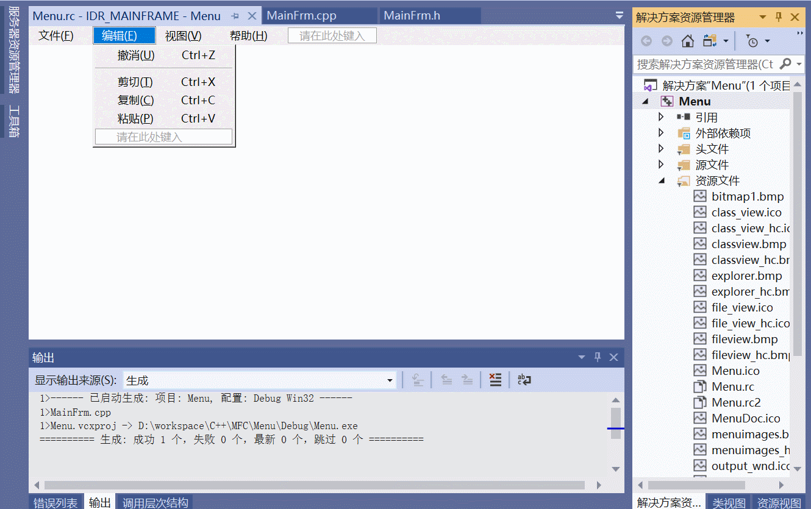This screenshot has height=509, width=811.
Task: Open the 文件(F) menu in editor
Action: (56, 36)
